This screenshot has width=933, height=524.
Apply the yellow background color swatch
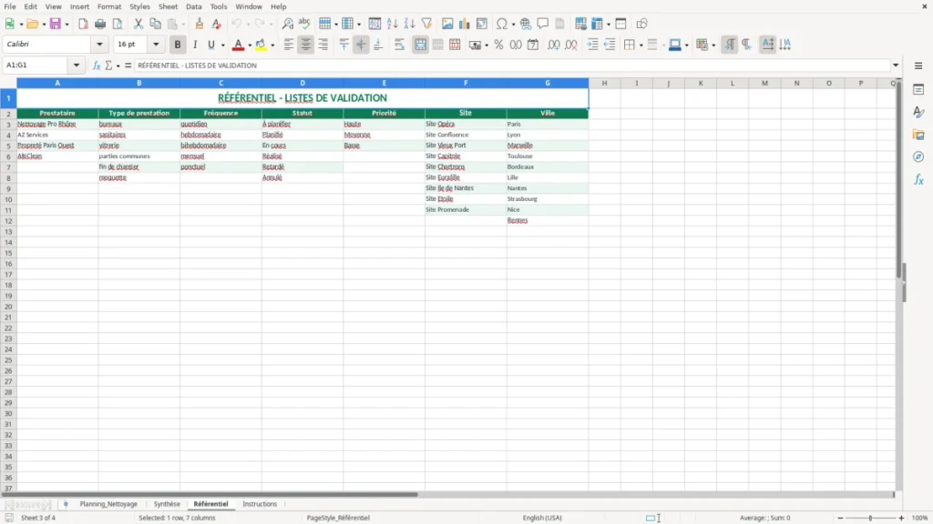point(261,45)
